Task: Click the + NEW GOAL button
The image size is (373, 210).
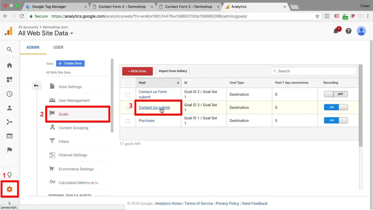Action: (137, 71)
